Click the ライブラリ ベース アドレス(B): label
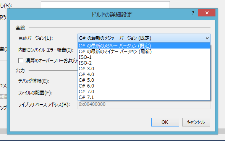The height and width of the screenshot is (141, 225). click(x=44, y=105)
